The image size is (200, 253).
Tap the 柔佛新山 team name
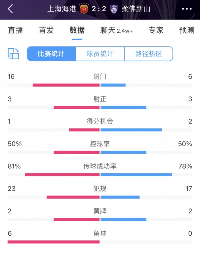pos(136,9)
